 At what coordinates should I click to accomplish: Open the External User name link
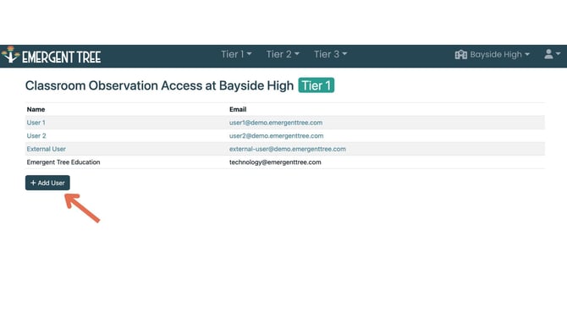click(x=47, y=149)
